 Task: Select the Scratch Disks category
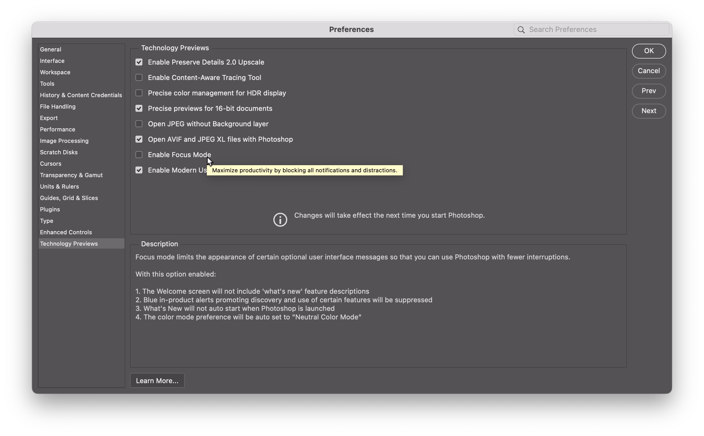[x=59, y=152]
